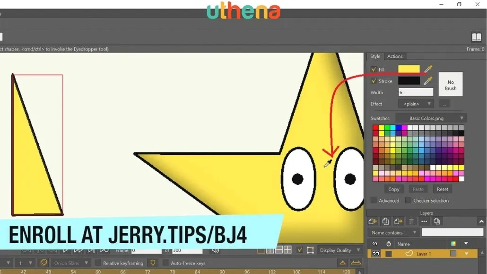Click the Fill eyedropper icon
This screenshot has height=274, width=487.
[428, 69]
